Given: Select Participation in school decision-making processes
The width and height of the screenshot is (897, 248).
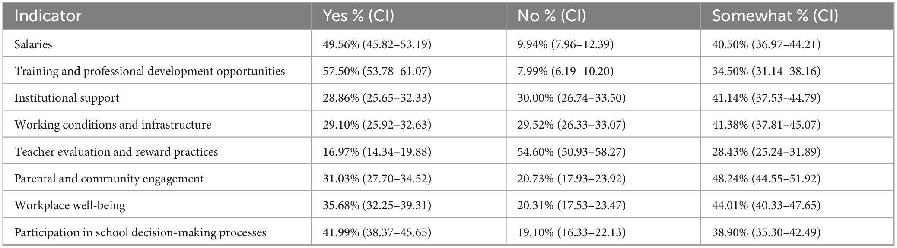Looking at the screenshot, I should pos(140,232).
